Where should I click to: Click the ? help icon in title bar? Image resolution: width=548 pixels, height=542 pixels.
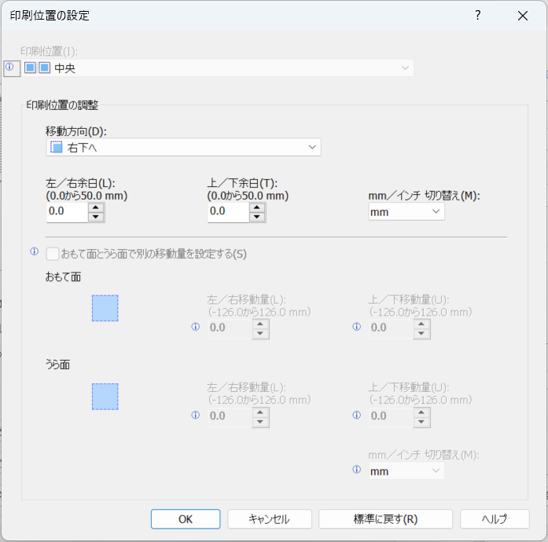tap(477, 16)
